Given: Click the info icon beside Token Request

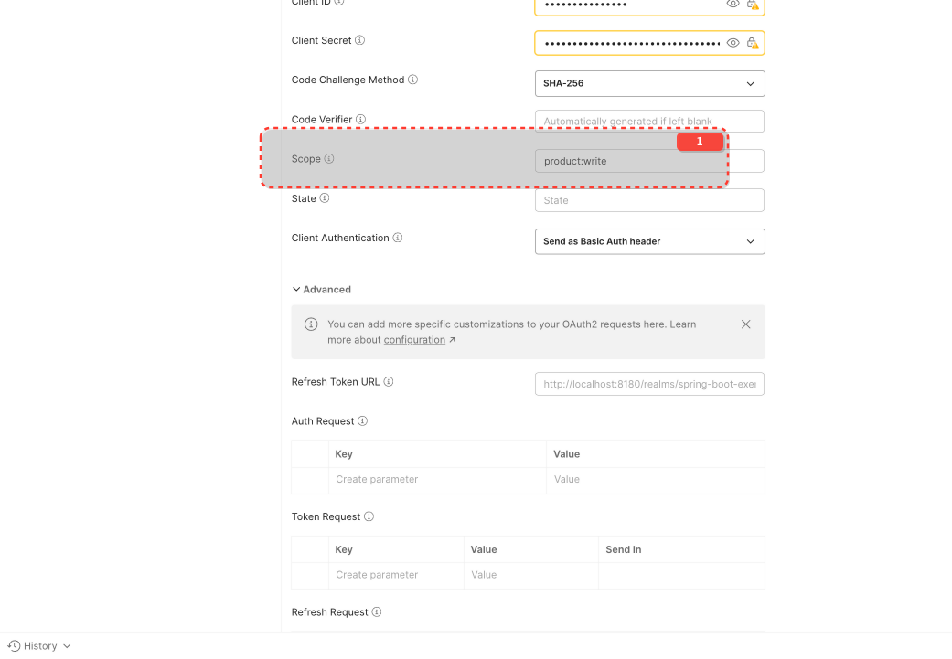Looking at the screenshot, I should click(x=369, y=516).
